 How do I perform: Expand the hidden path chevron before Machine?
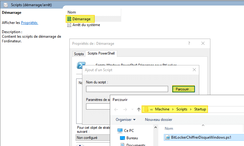tap(151, 110)
